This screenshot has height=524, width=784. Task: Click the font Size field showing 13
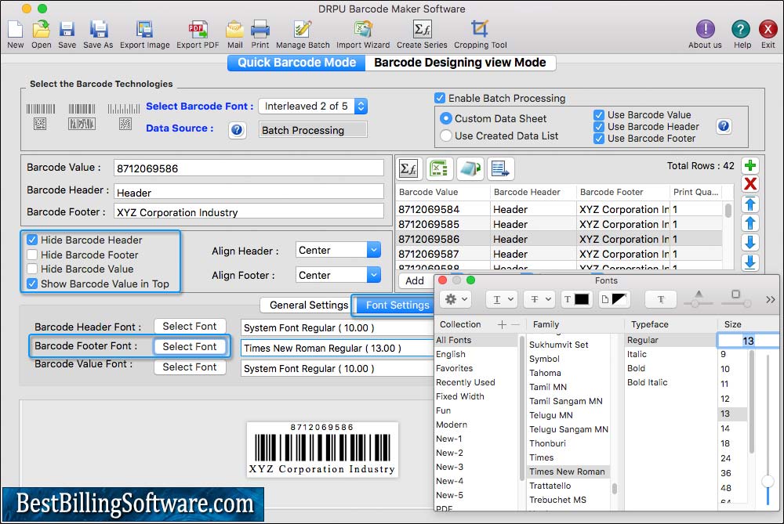(747, 341)
